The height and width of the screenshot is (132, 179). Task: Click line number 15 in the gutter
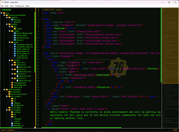pyautogui.click(x=38, y=53)
